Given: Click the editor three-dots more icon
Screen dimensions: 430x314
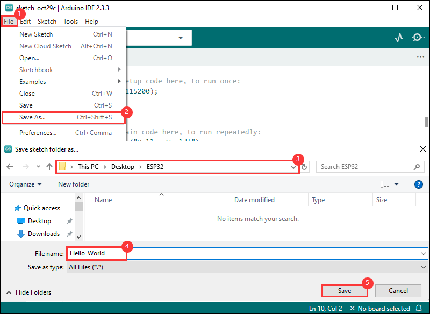Looking at the screenshot, I should click(420, 57).
